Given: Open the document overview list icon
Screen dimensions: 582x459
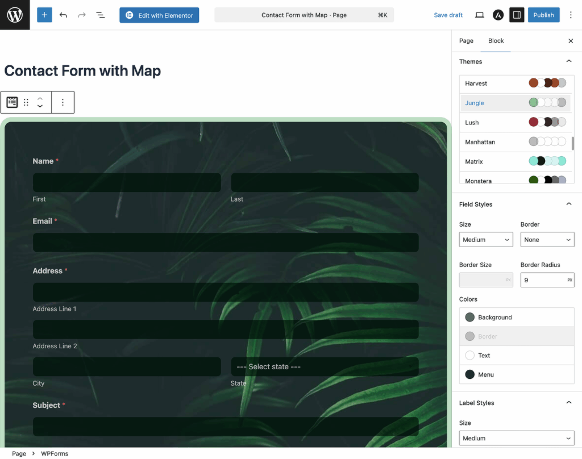Looking at the screenshot, I should click(x=101, y=15).
